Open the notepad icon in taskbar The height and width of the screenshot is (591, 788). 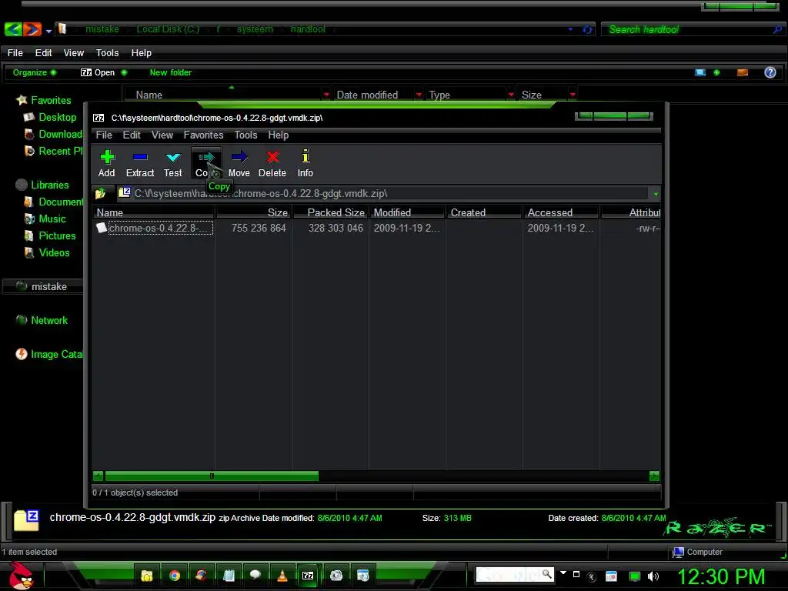click(229, 576)
